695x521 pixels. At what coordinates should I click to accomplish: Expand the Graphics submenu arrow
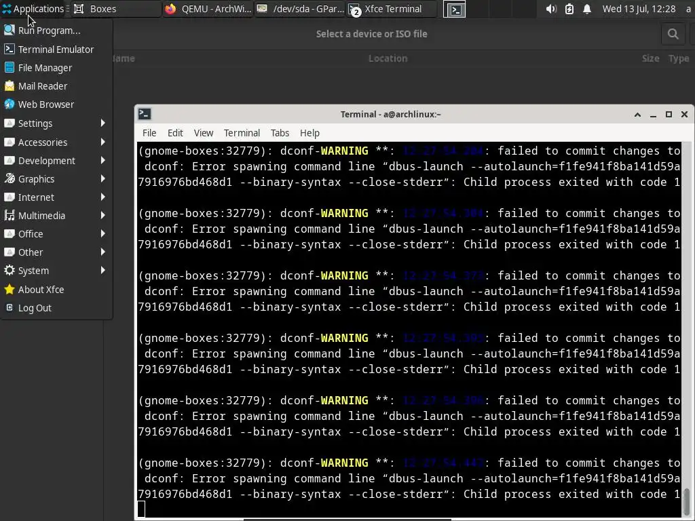[x=103, y=178]
